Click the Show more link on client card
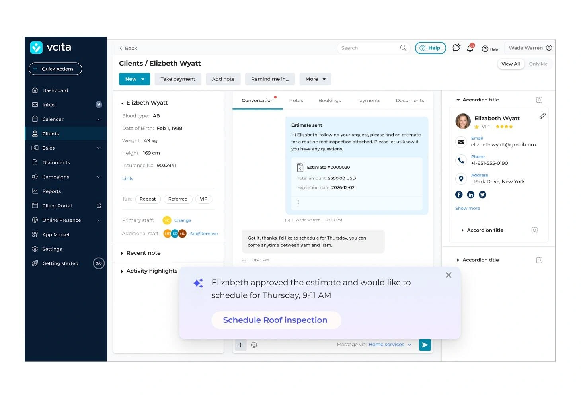581x398 pixels. pos(467,208)
